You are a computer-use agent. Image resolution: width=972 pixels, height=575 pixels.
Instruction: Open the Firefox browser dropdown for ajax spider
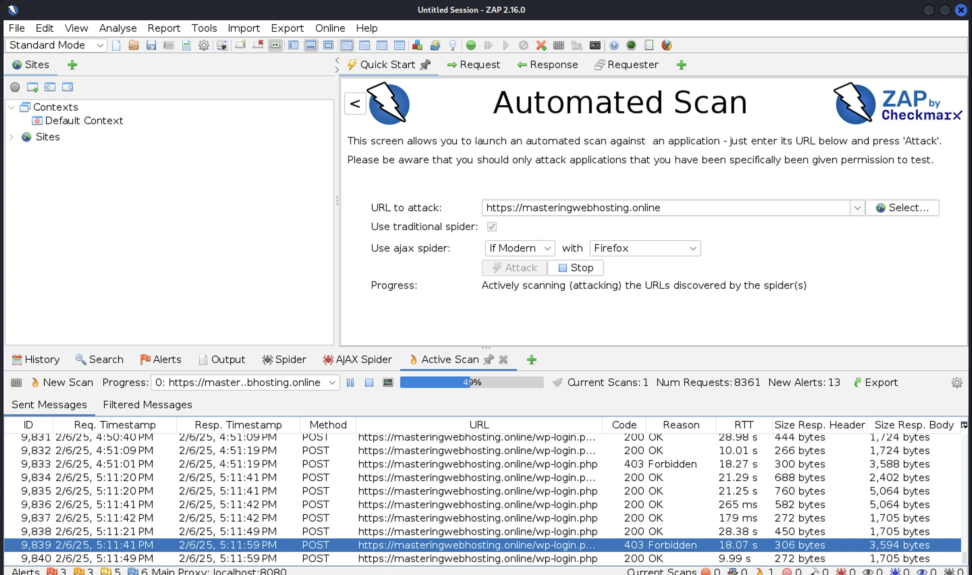645,248
